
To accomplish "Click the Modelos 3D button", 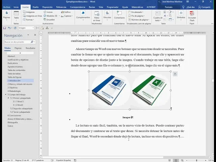I will tap(51, 16).
